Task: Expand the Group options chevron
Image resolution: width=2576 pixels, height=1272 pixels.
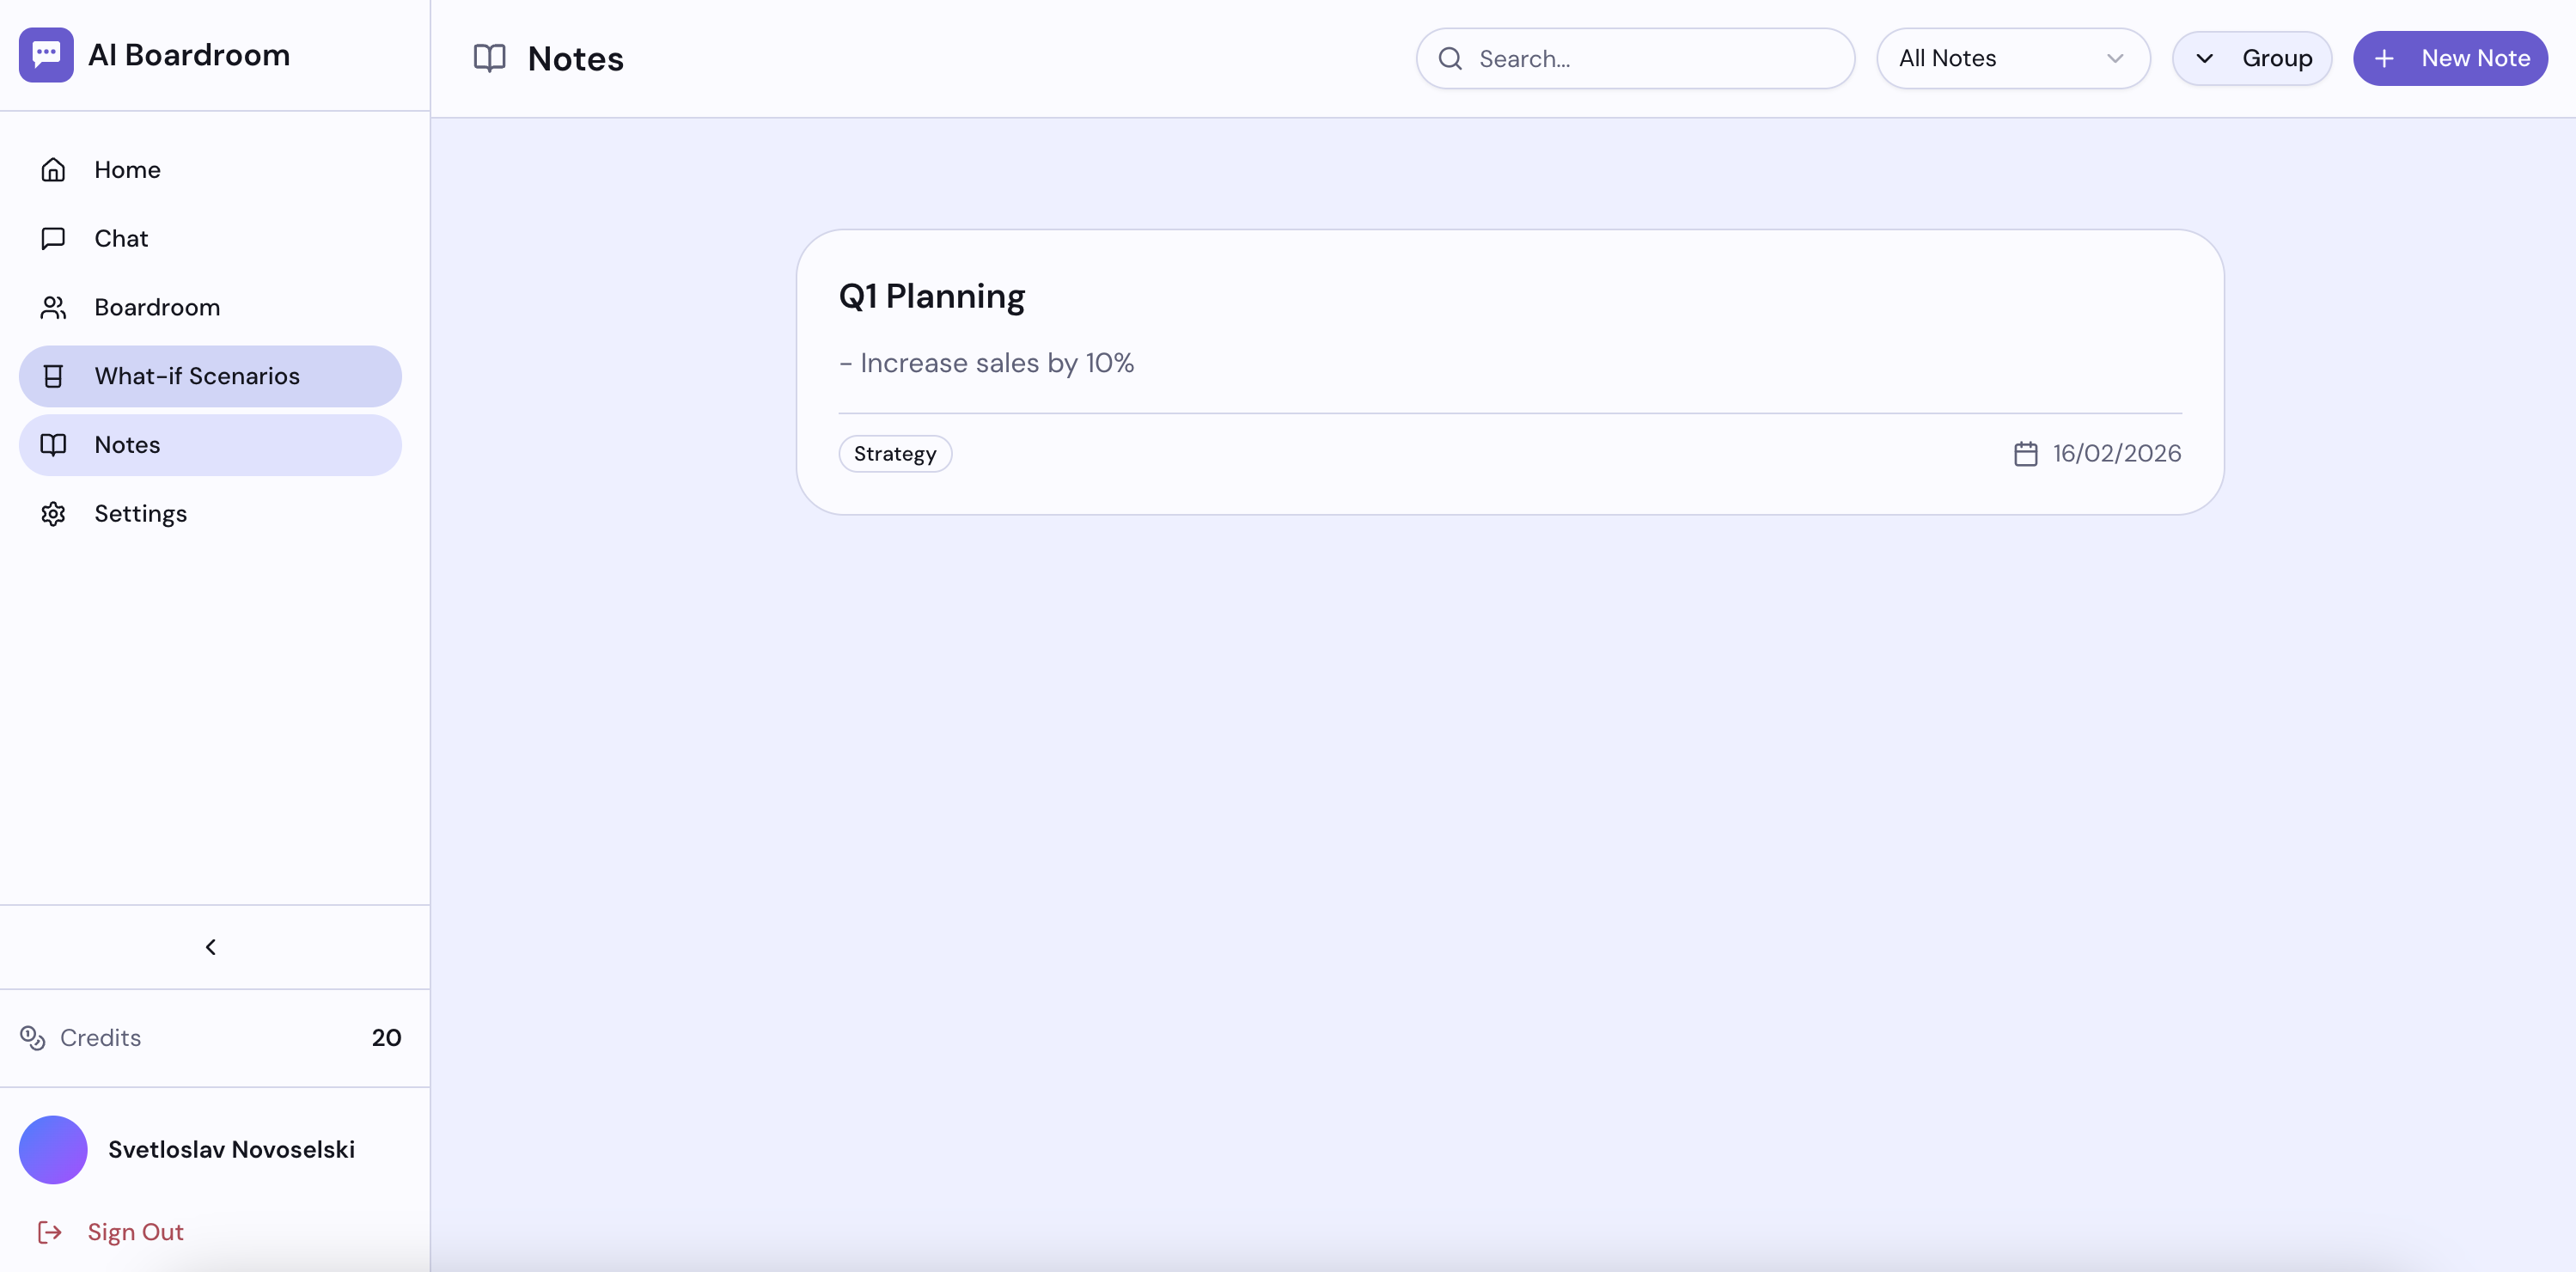Action: coord(2204,58)
